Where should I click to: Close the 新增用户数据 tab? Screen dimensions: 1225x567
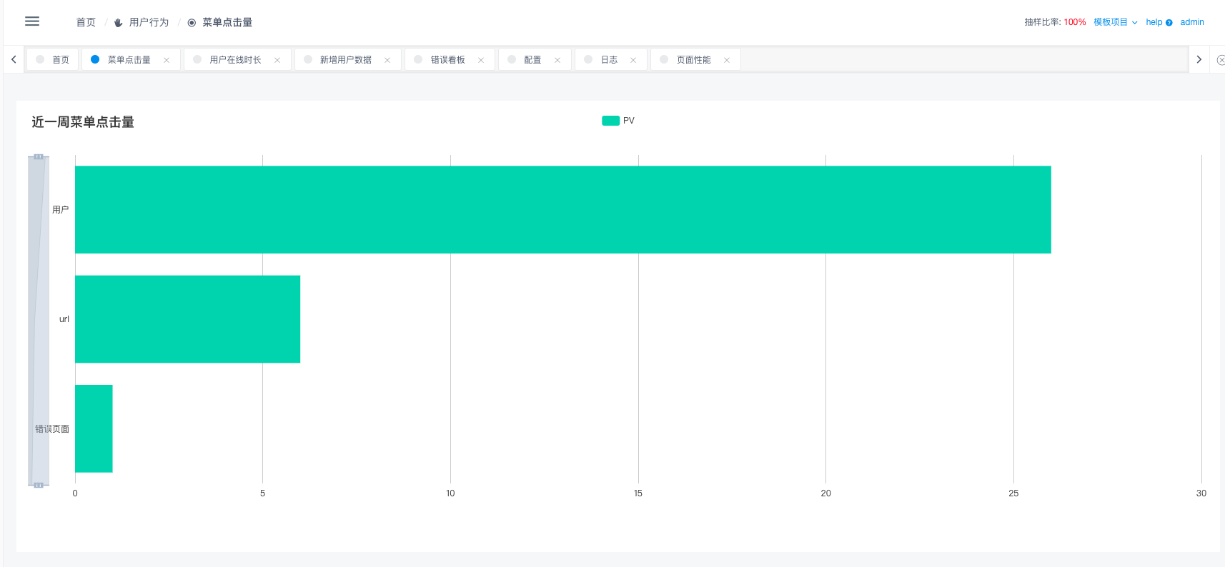click(387, 60)
